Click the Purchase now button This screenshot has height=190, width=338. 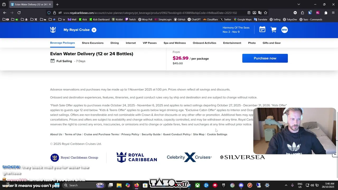[265, 58]
